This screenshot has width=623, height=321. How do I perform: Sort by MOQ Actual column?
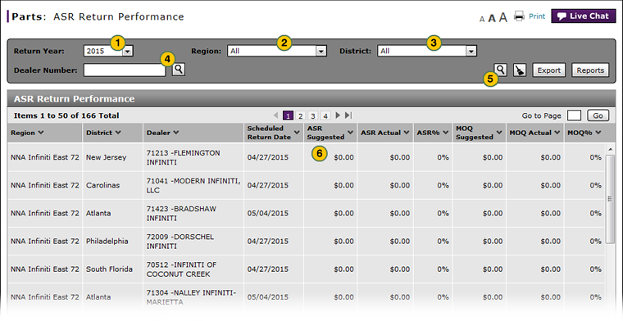(534, 133)
